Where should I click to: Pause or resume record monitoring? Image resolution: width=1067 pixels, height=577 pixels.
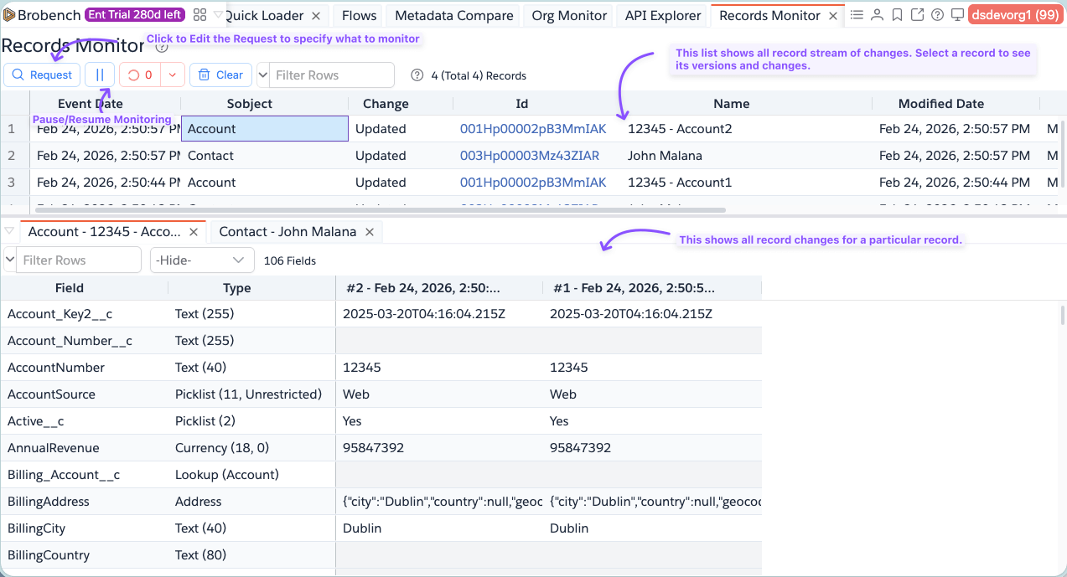tap(100, 75)
